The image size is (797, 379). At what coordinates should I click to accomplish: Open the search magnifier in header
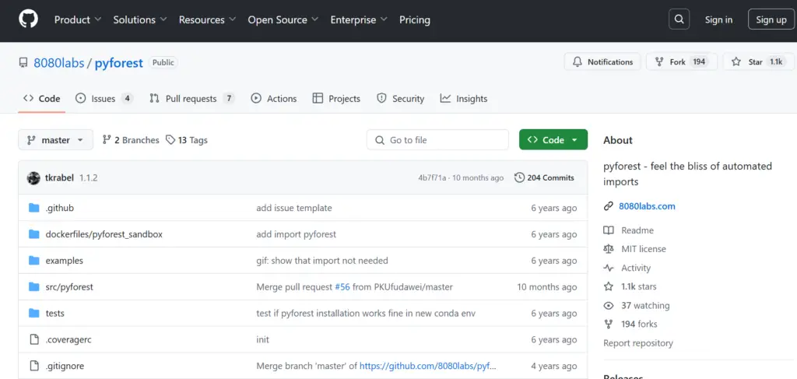[679, 19]
